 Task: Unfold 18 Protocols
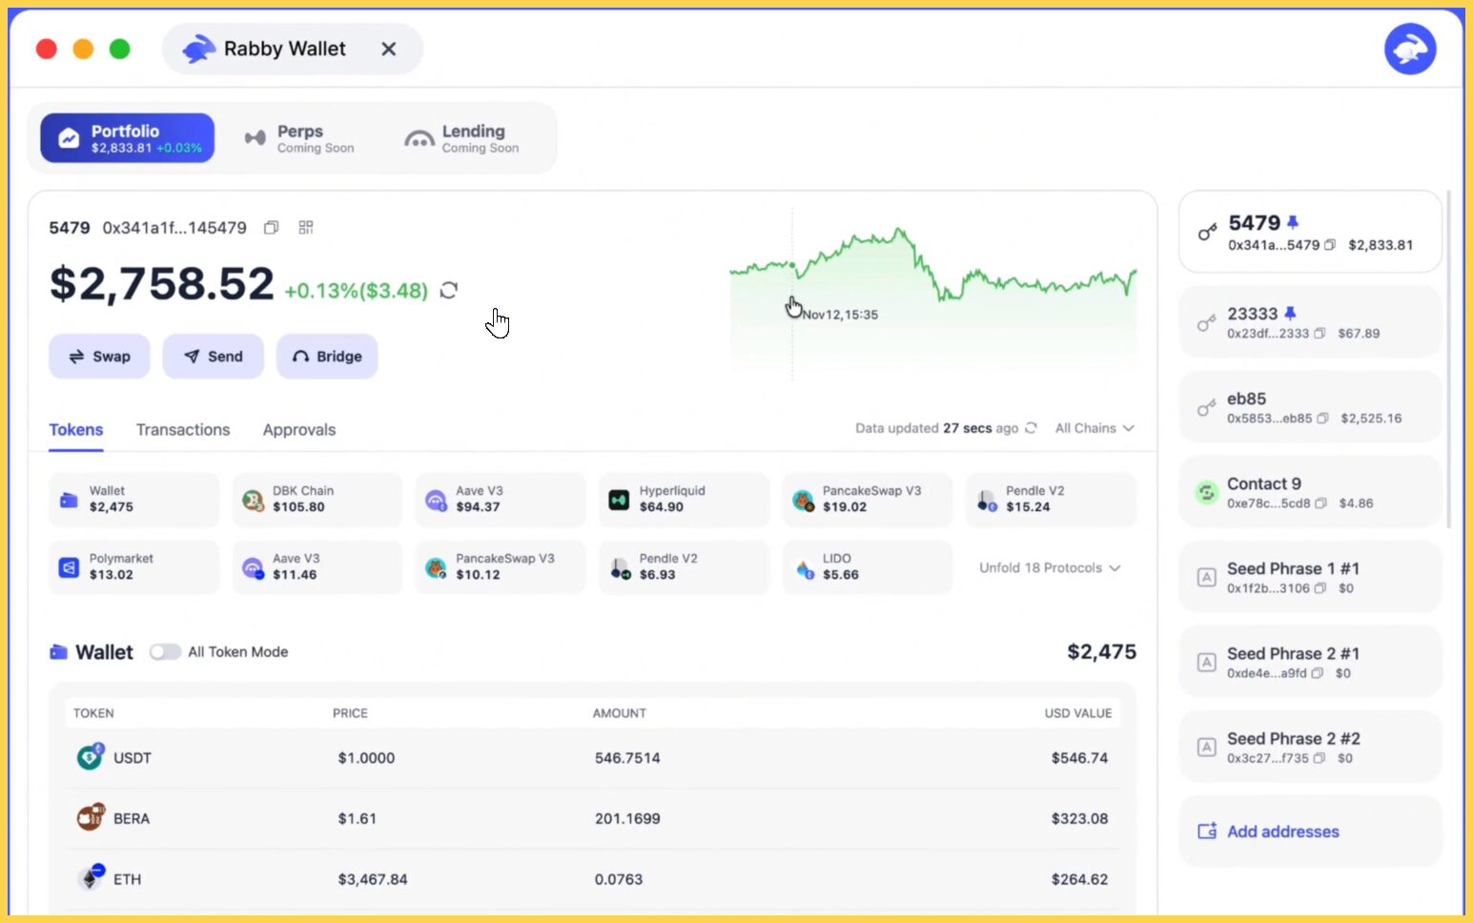coord(1050,567)
